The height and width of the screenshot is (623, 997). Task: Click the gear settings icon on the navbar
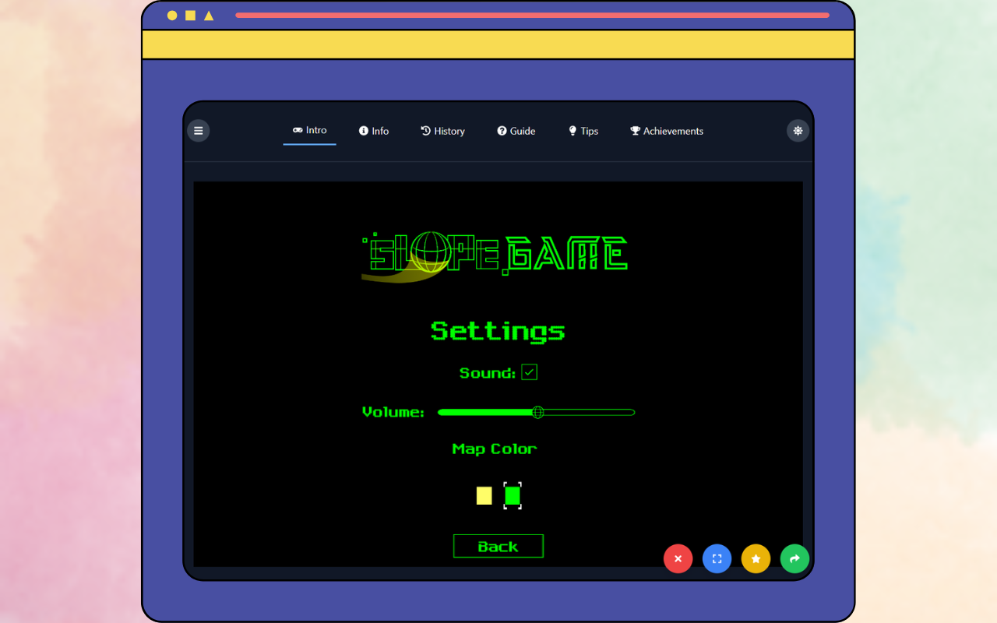(x=798, y=130)
